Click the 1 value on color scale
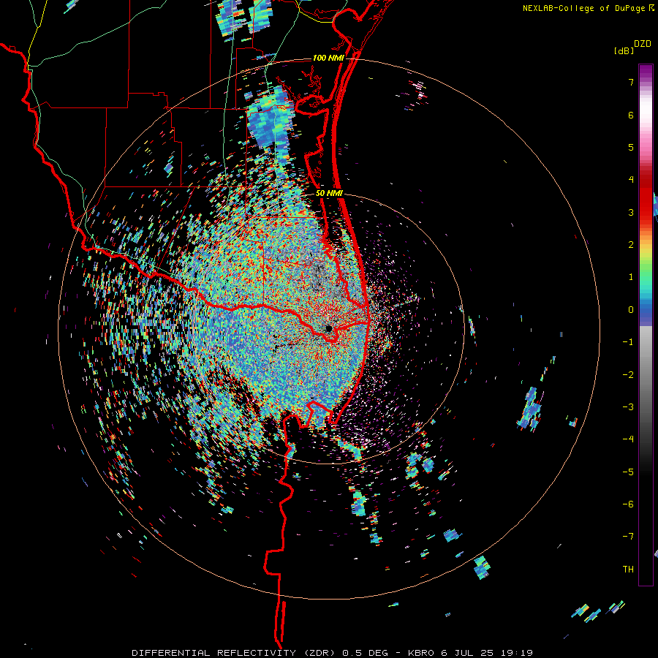The width and height of the screenshot is (658, 658). (x=631, y=277)
